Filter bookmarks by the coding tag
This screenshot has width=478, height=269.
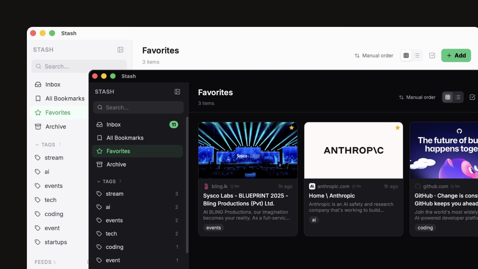[114, 247]
